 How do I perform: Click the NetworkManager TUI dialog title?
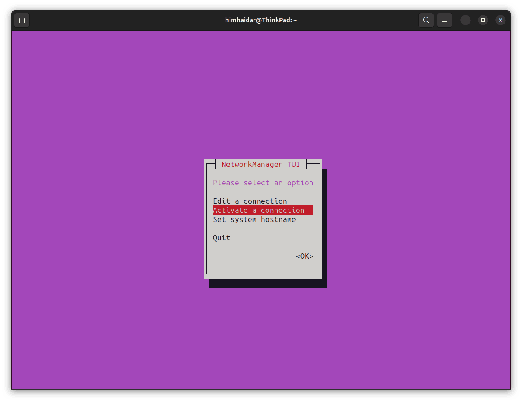pos(261,164)
